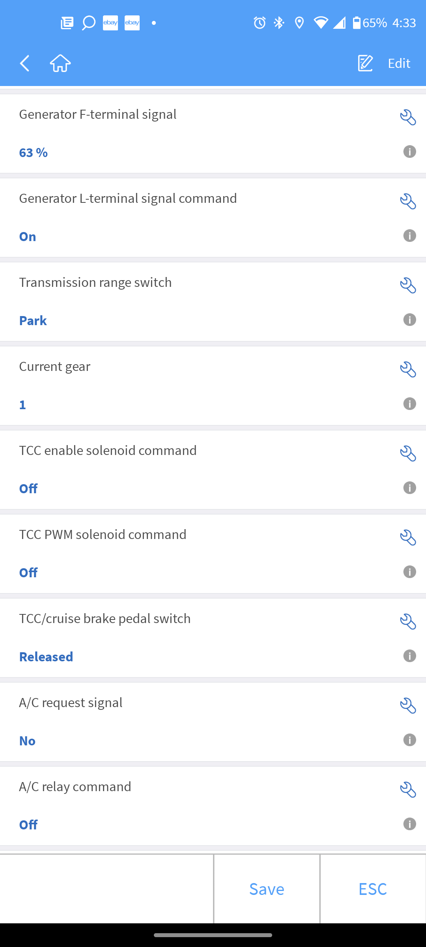The width and height of the screenshot is (426, 947).
Task: Tap the Edit text label
Action: tap(399, 63)
